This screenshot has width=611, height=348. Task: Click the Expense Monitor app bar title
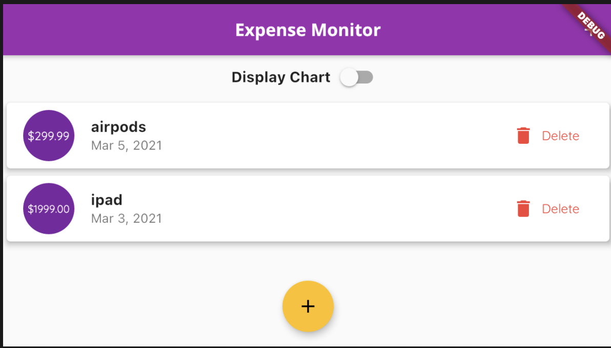(308, 30)
